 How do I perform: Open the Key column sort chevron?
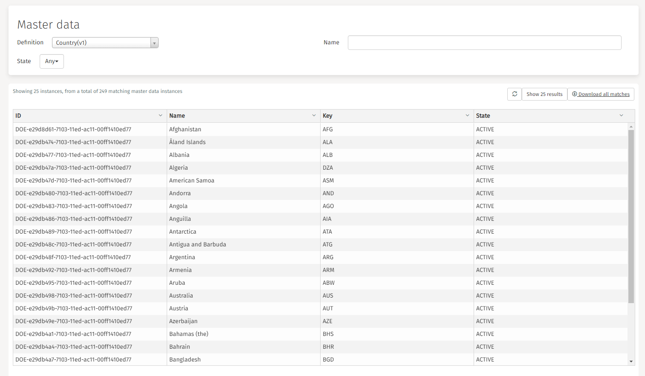pos(467,115)
